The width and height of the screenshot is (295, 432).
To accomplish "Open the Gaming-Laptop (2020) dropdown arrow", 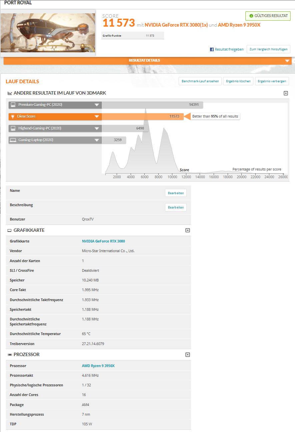I will pyautogui.click(x=97, y=140).
